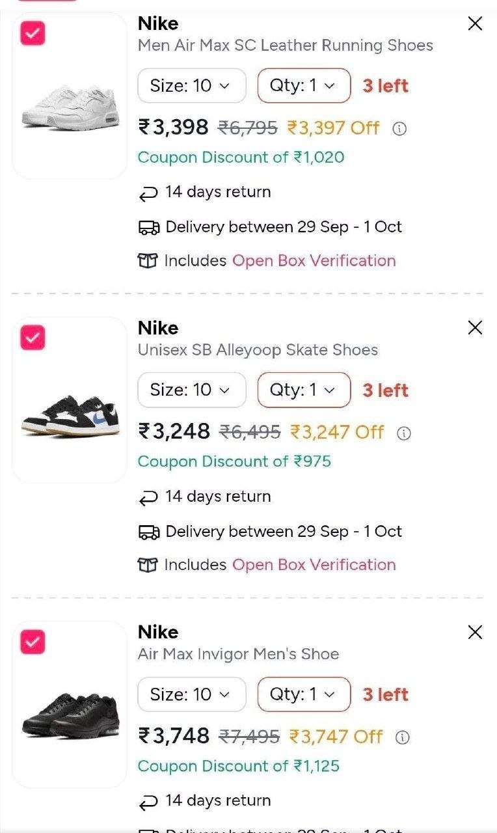Open the Qty dropdown for SB Alleyoop shoes
The image size is (497, 833).
tap(304, 390)
